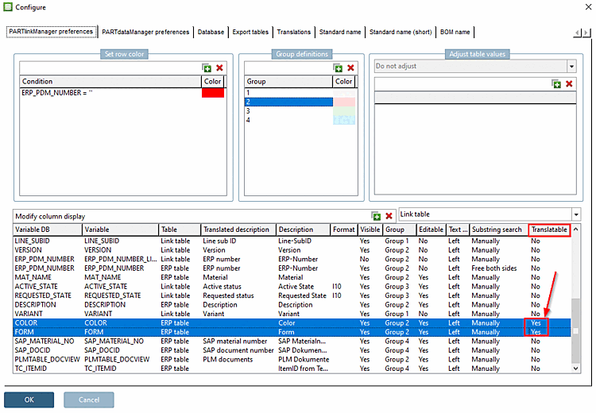Screen dimensions: 596x413
Task: Sort by the Variable DB column header
Action: coord(48,230)
